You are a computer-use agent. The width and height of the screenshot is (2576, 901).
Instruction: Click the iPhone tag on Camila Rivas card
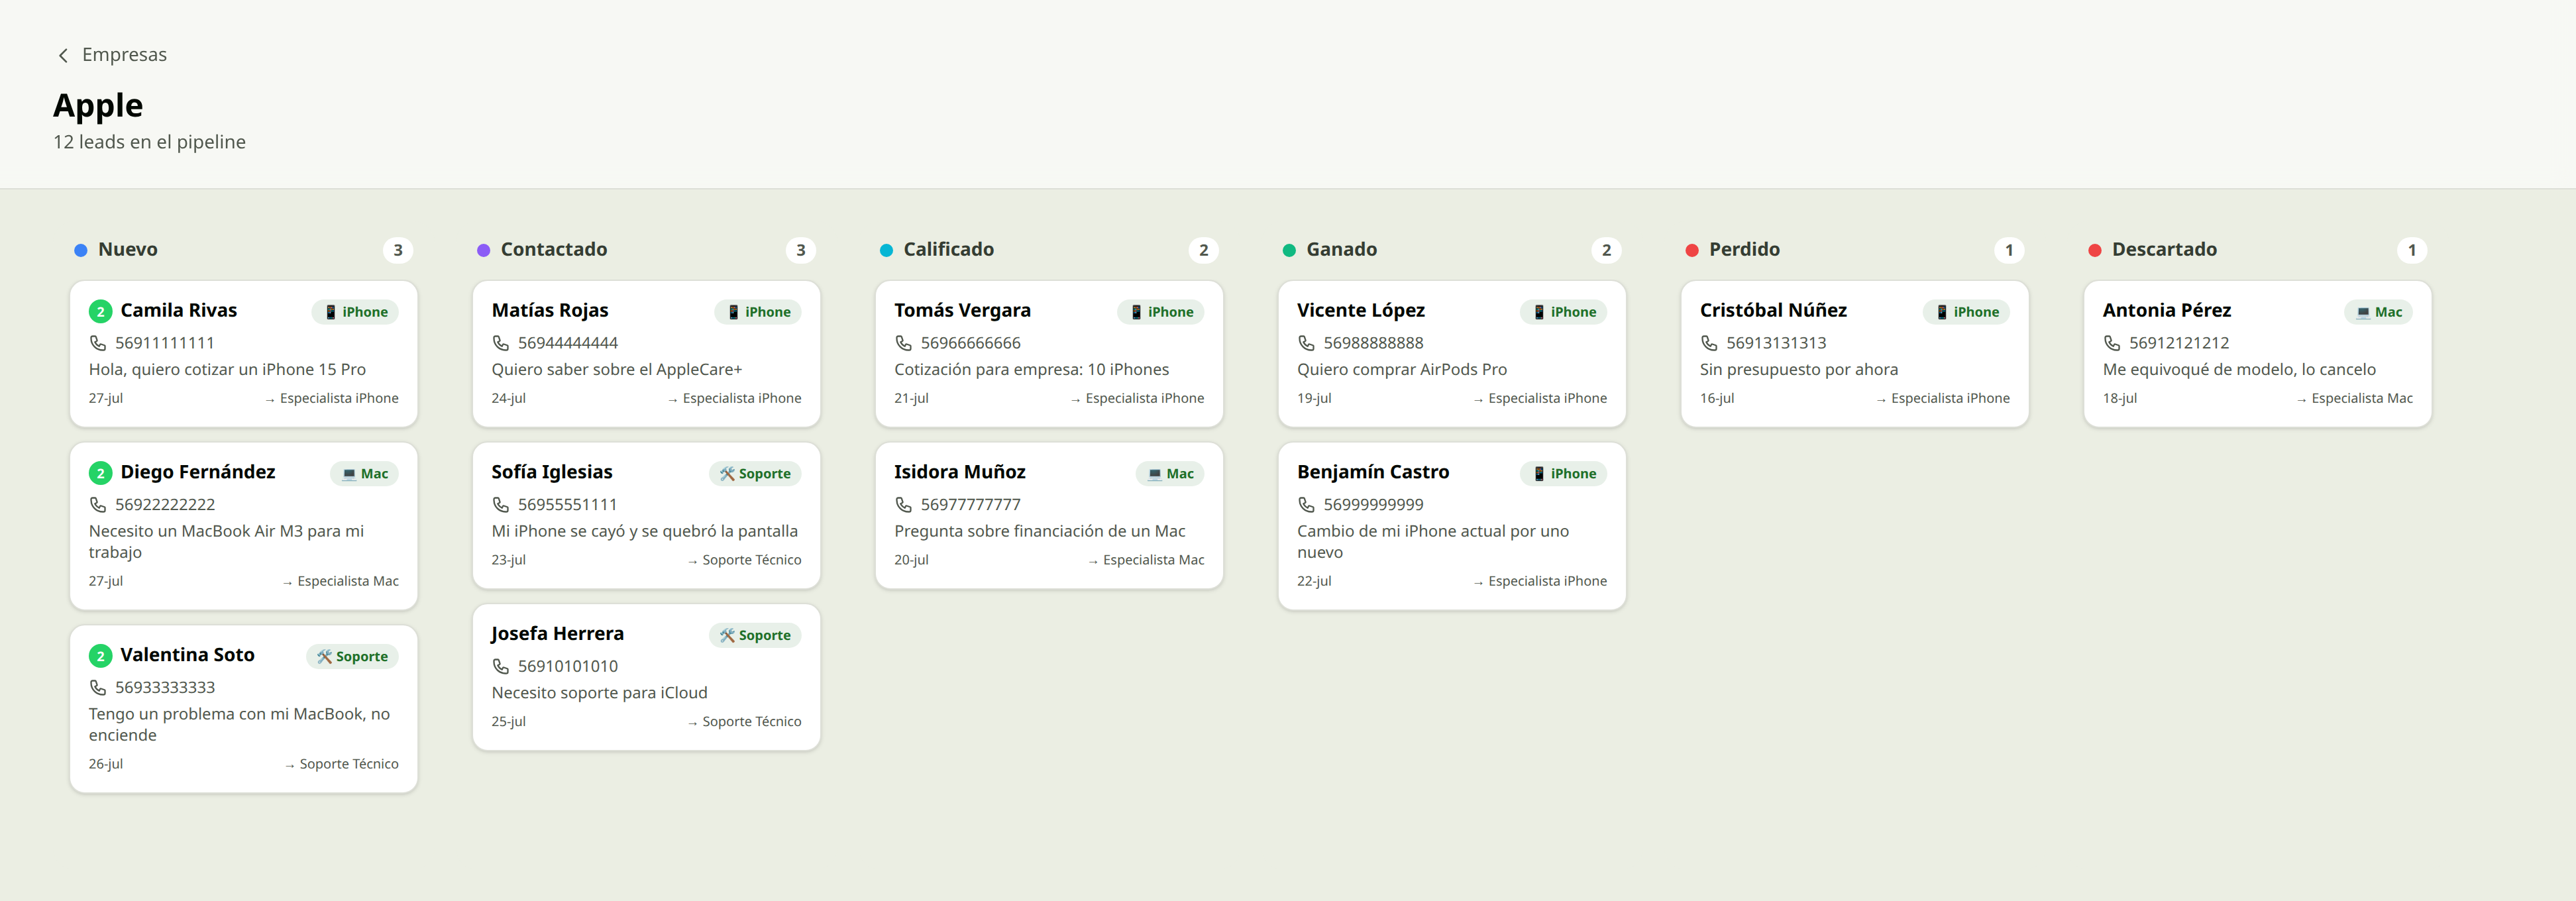point(356,312)
